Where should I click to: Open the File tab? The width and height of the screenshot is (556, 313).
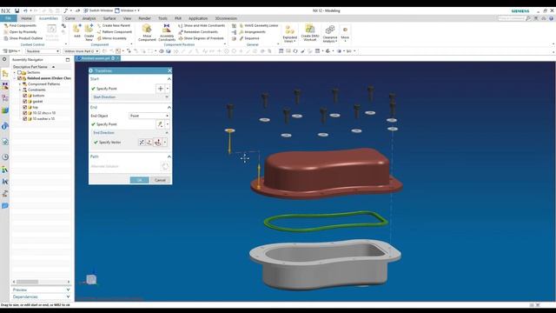pos(8,18)
